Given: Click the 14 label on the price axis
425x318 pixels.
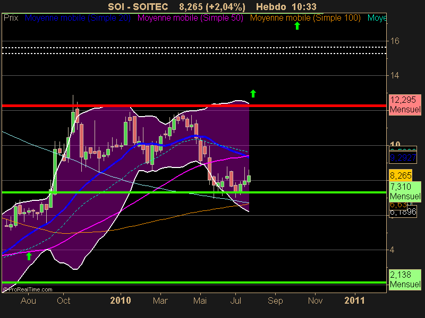Looking at the screenshot, I should (x=395, y=75).
